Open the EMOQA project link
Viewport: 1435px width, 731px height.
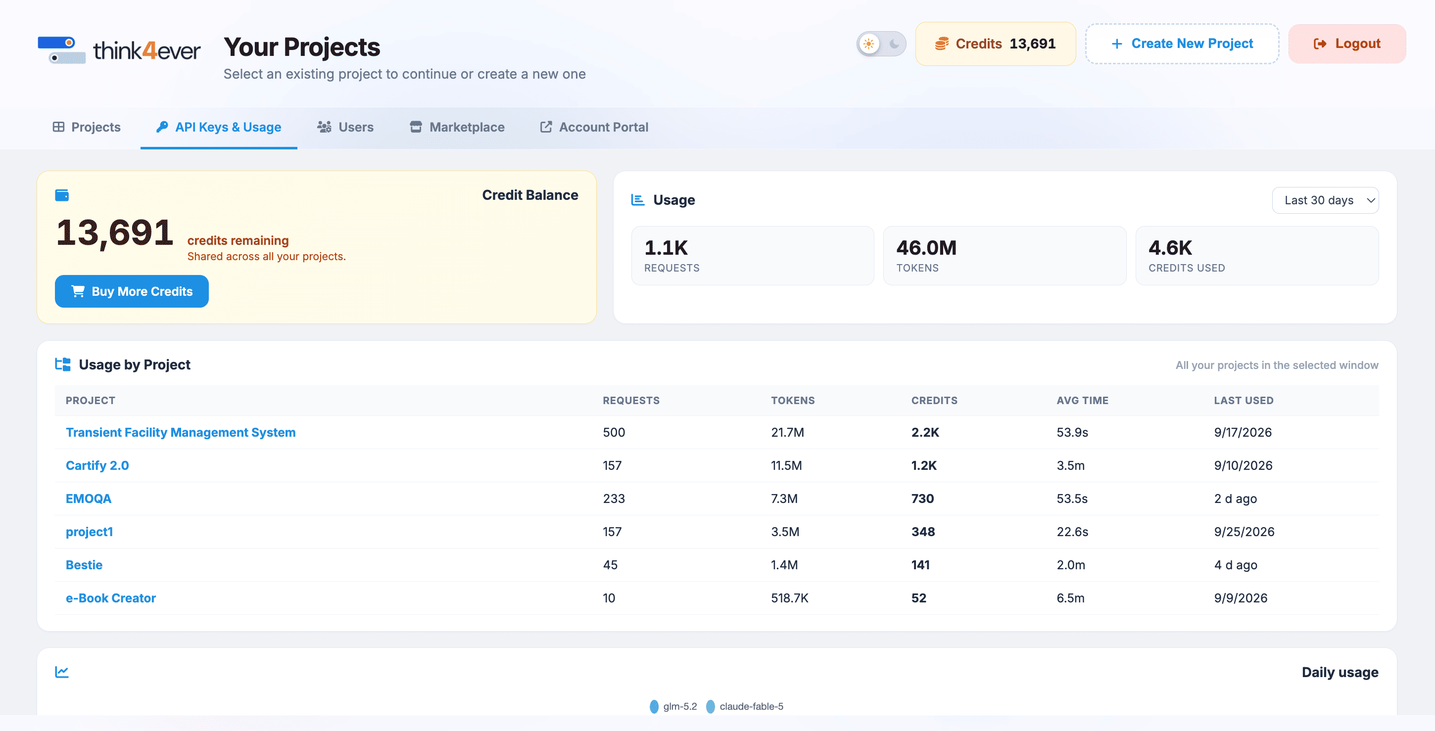pos(89,499)
